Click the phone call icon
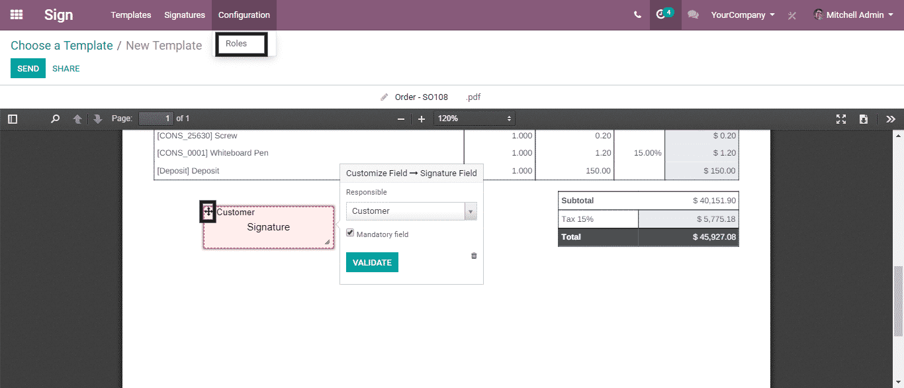This screenshot has width=904, height=388. point(637,15)
